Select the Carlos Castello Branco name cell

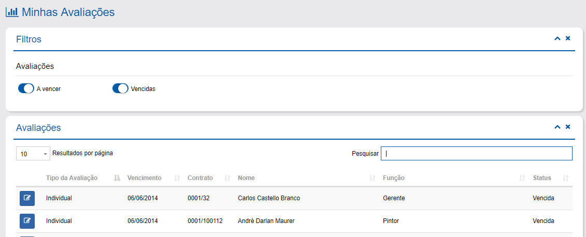pos(268,198)
